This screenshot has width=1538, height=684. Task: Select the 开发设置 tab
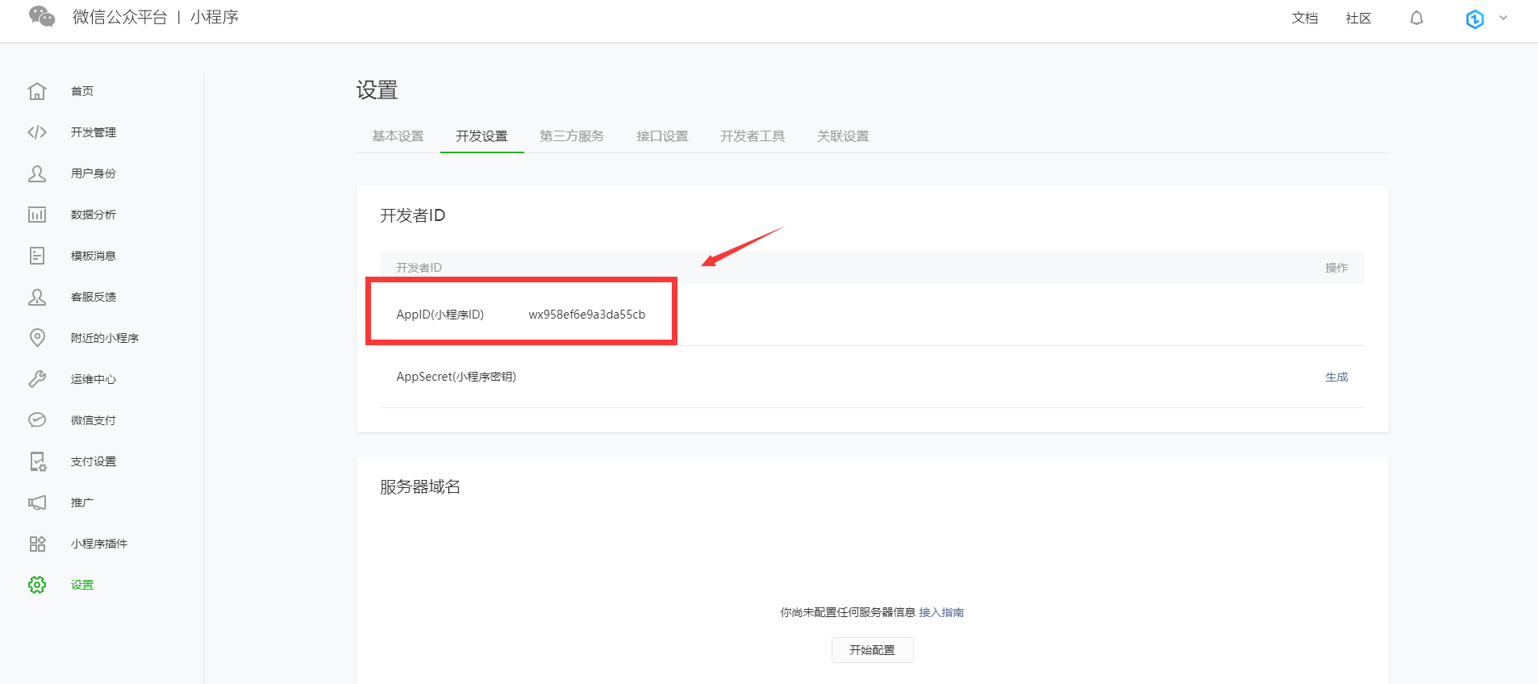coord(482,136)
